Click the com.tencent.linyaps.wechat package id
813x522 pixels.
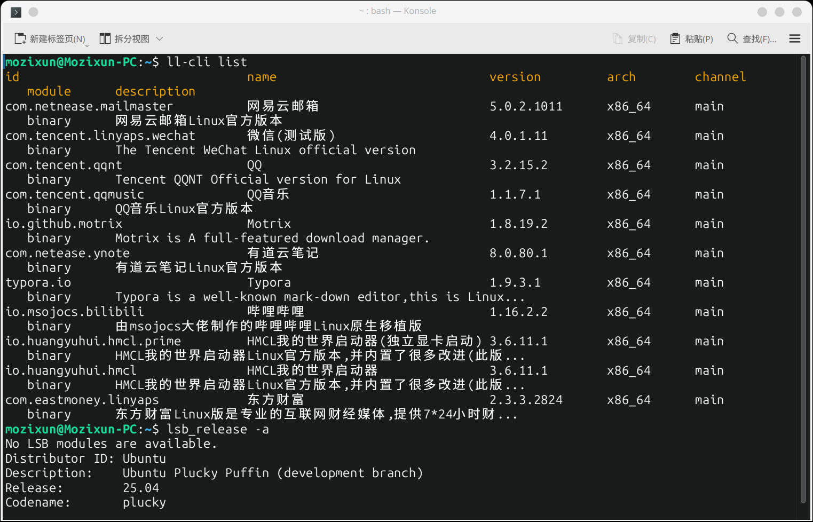point(100,136)
